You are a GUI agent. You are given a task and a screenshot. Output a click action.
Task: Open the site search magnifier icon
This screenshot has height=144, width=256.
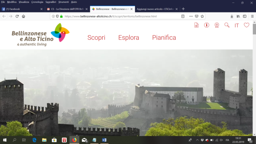(227, 25)
